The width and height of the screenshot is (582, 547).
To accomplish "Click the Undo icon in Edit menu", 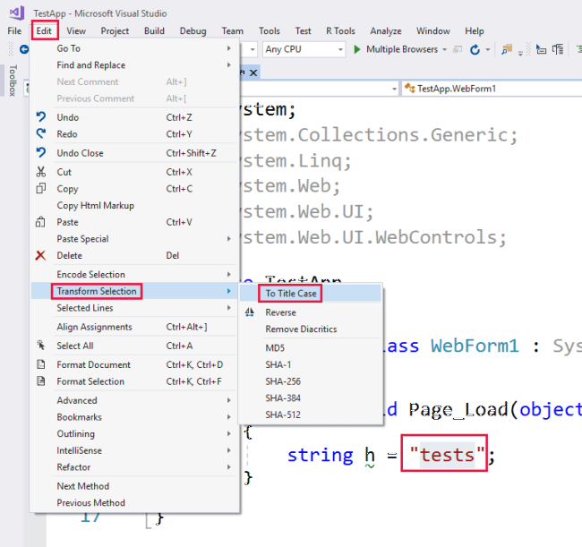I will pyautogui.click(x=41, y=117).
